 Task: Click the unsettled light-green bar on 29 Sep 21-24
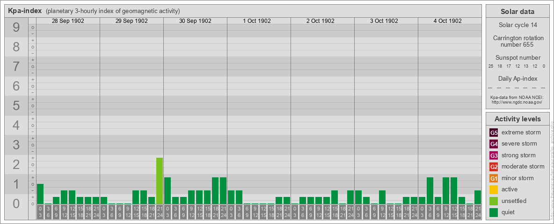[x=160, y=181]
